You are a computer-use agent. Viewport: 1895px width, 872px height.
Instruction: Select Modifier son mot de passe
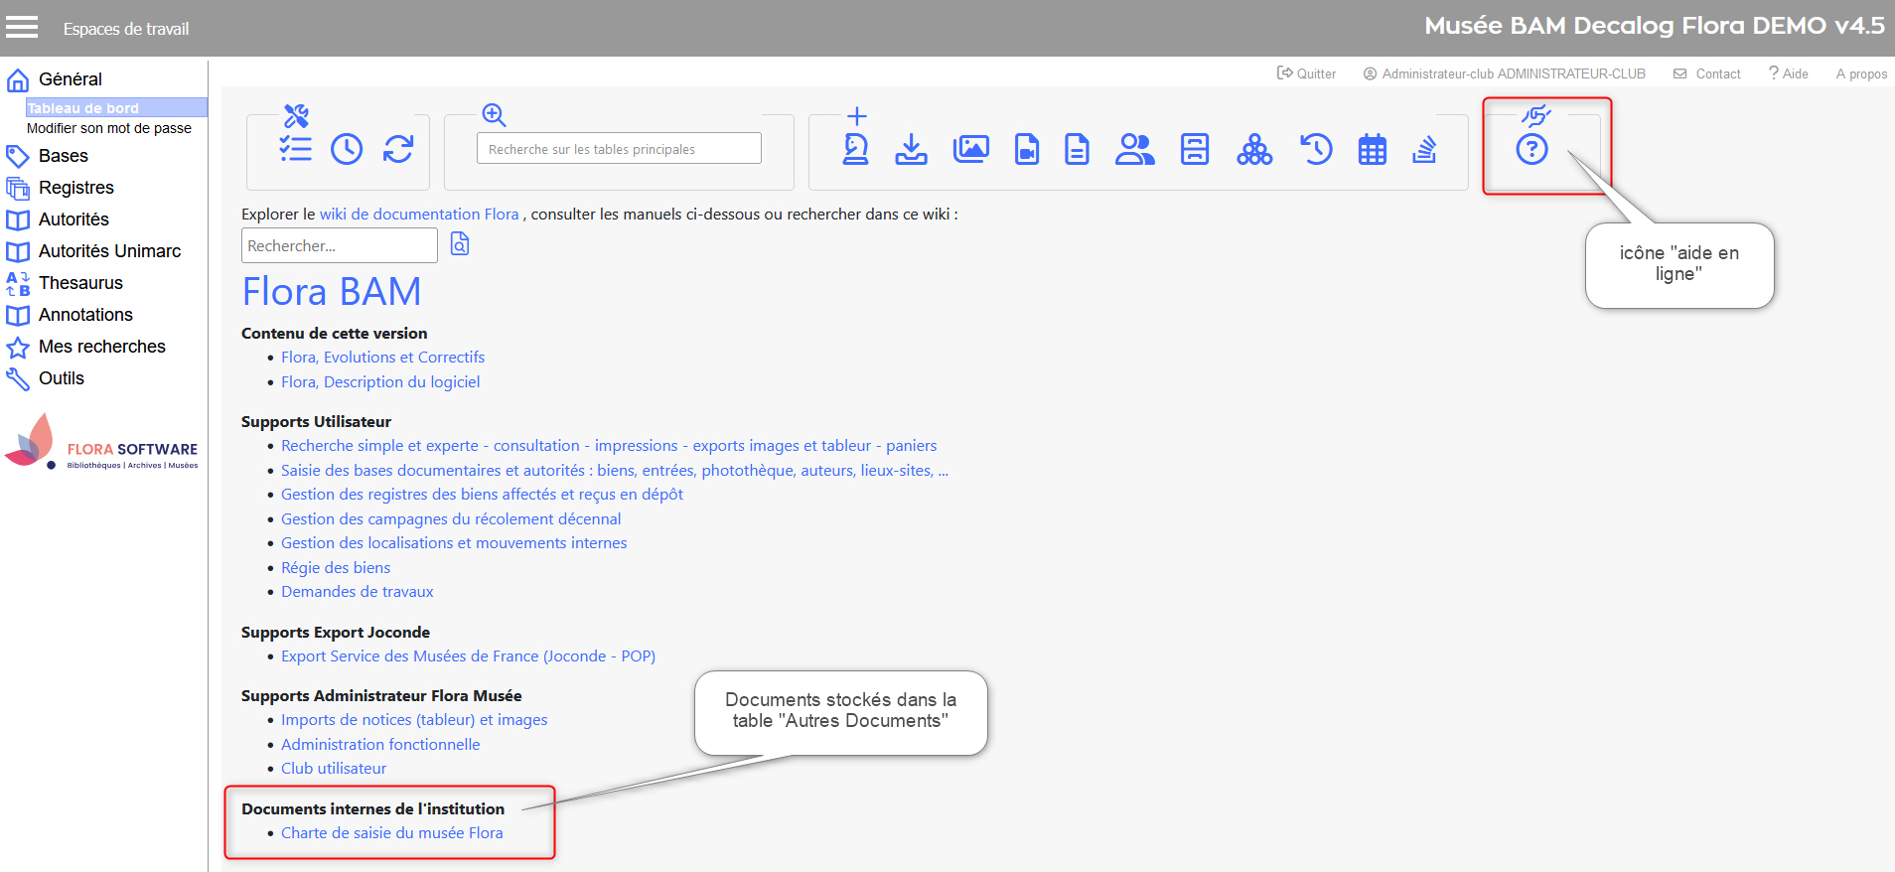tap(109, 128)
